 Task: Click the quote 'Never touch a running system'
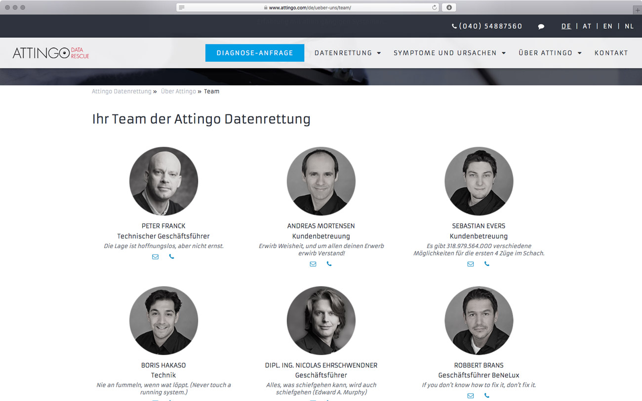pyautogui.click(x=163, y=389)
